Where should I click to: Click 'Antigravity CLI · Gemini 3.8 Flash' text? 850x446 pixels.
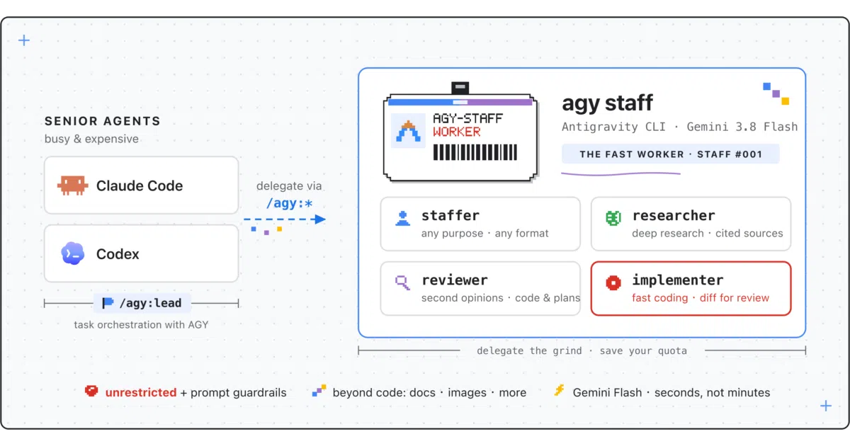(680, 127)
